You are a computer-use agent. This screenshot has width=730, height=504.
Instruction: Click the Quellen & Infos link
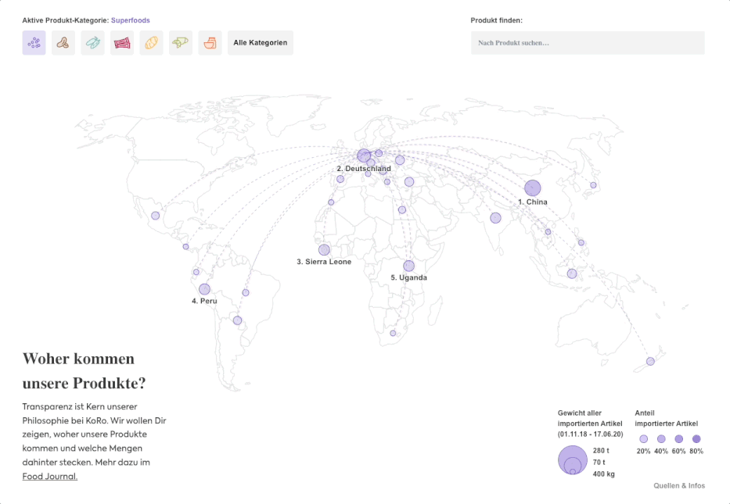[679, 485]
